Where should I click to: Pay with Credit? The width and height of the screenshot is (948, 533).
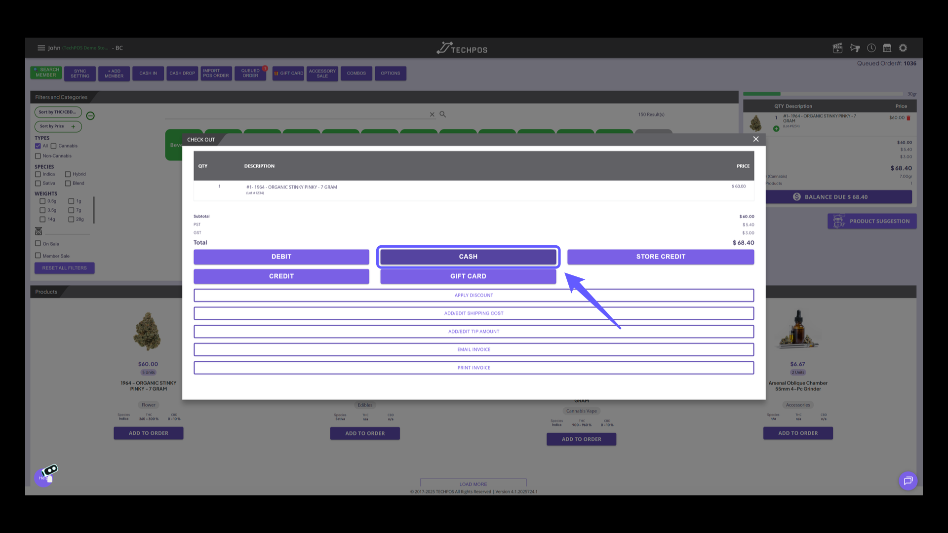click(x=281, y=276)
